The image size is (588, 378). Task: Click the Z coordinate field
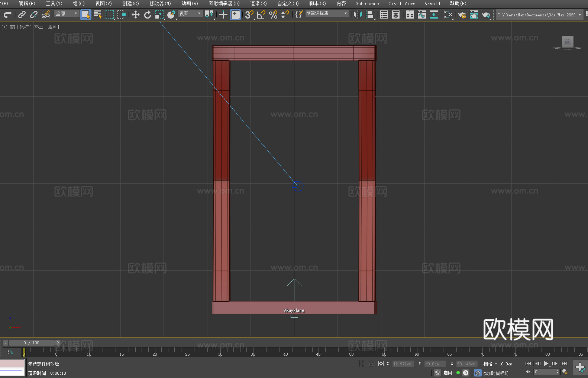pyautogui.click(x=466, y=364)
